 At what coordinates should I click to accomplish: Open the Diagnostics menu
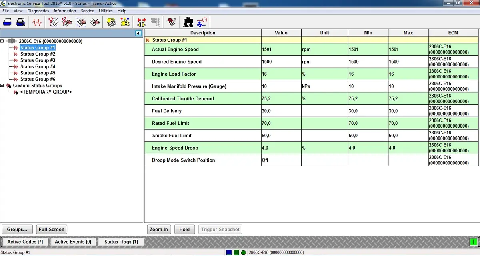coord(38,11)
